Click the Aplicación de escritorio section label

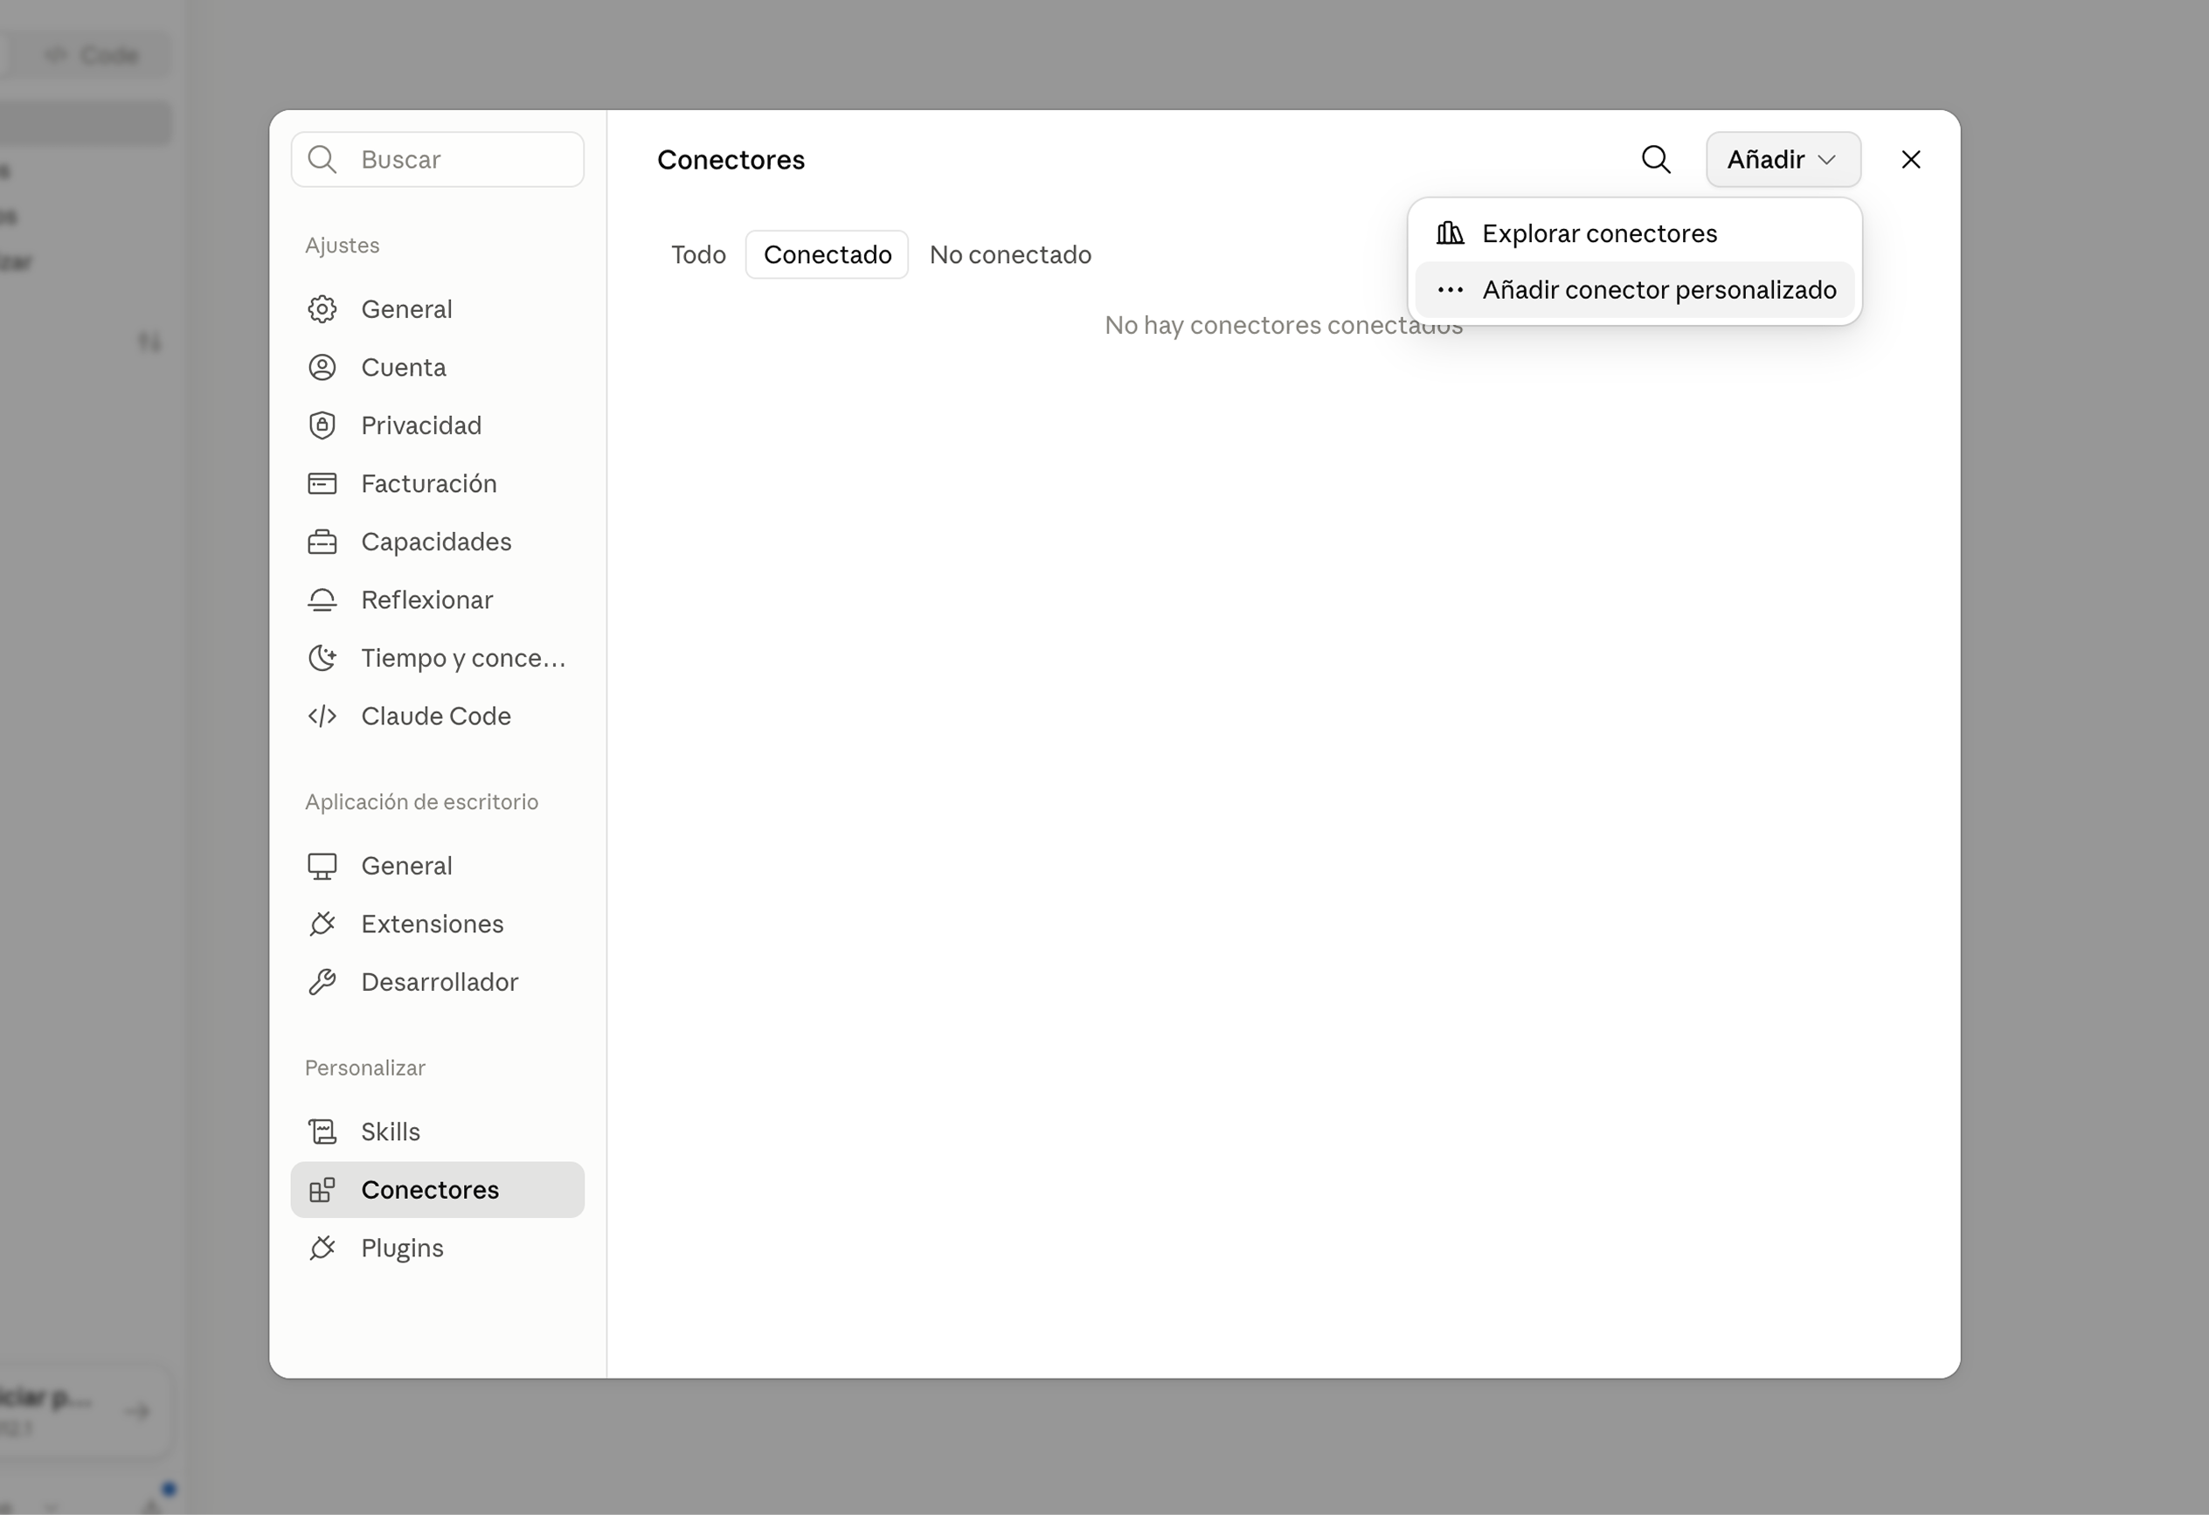422,802
